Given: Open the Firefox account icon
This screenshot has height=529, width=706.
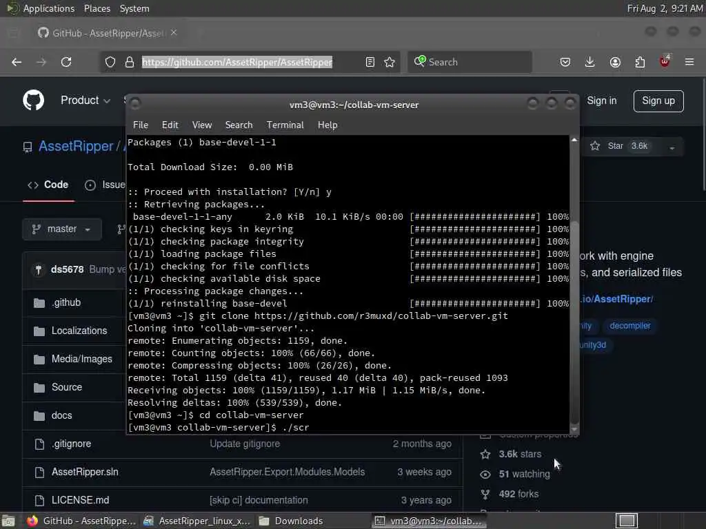Looking at the screenshot, I should coord(615,62).
